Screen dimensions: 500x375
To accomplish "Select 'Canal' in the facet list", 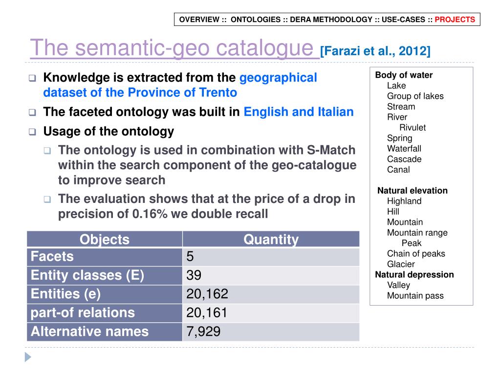I will 399,170.
